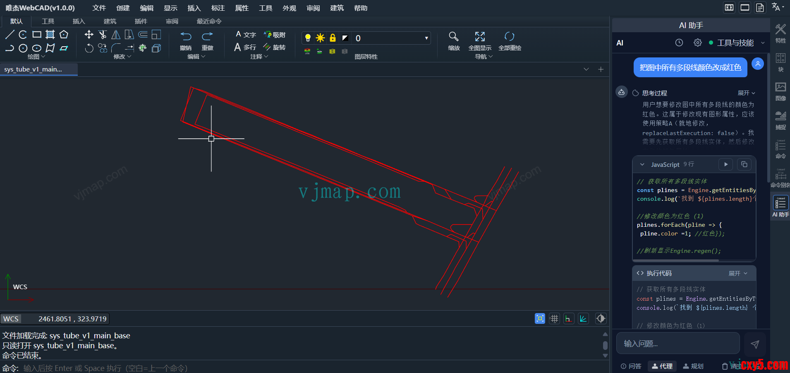Screen dimensions: 790x373
Task: Open the Properties (特性) side panel
Action: (780, 33)
